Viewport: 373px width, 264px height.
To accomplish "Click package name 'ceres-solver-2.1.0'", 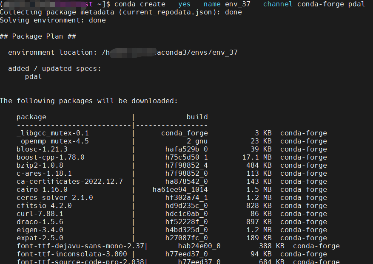I will pos(54,198).
